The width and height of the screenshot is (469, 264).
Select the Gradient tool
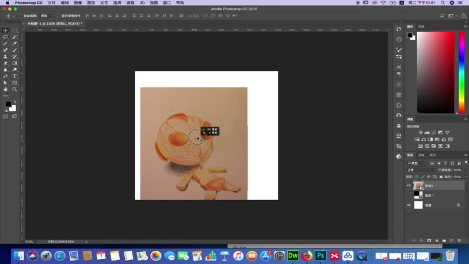(14, 63)
